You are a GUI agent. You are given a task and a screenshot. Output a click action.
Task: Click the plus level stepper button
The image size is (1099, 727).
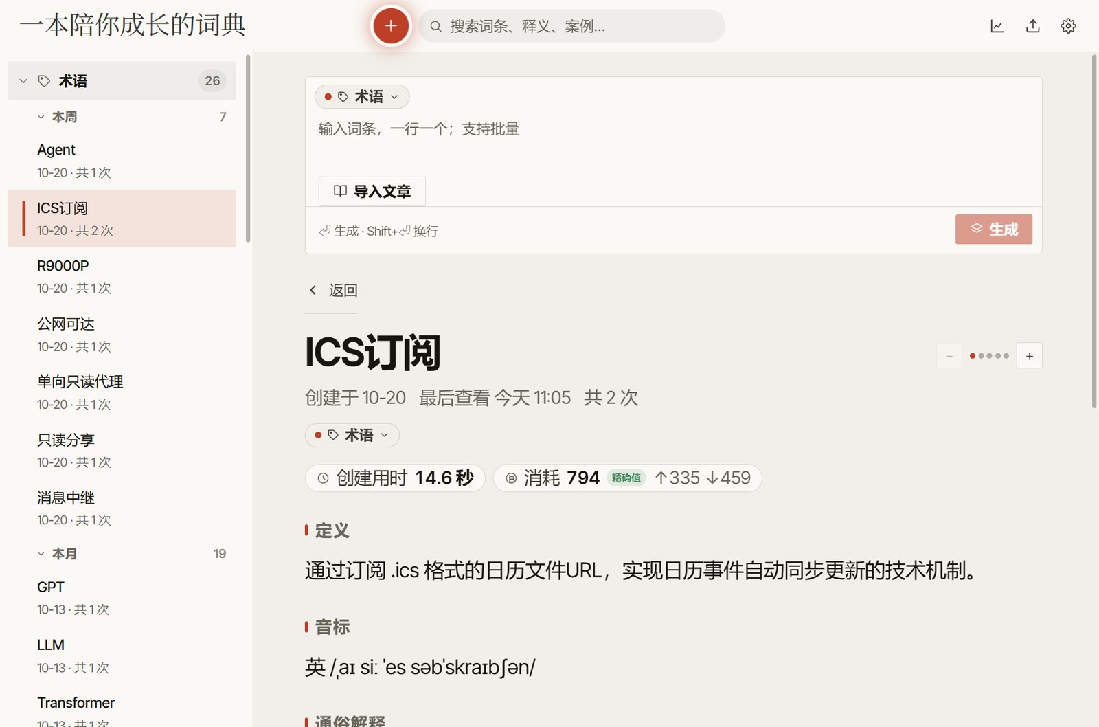tap(1030, 356)
